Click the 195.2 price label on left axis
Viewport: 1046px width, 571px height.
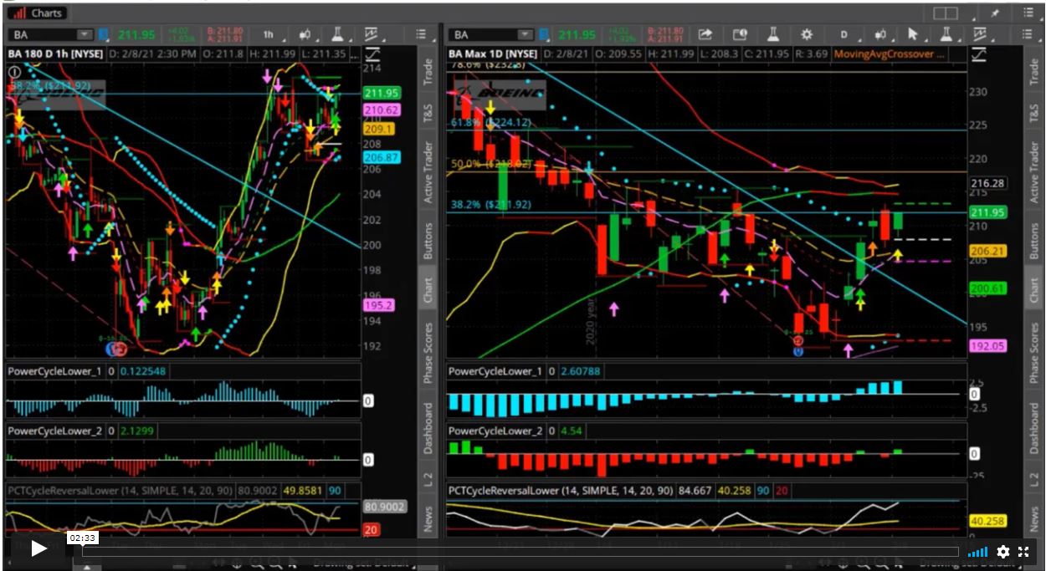[x=378, y=305]
